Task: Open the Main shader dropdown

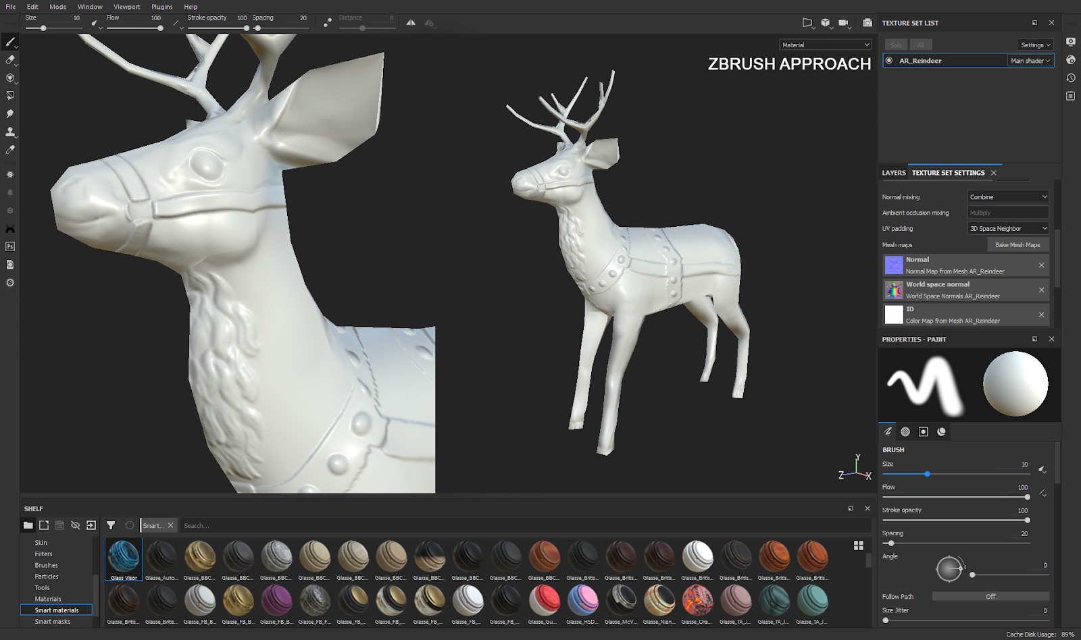Action: coord(1030,61)
